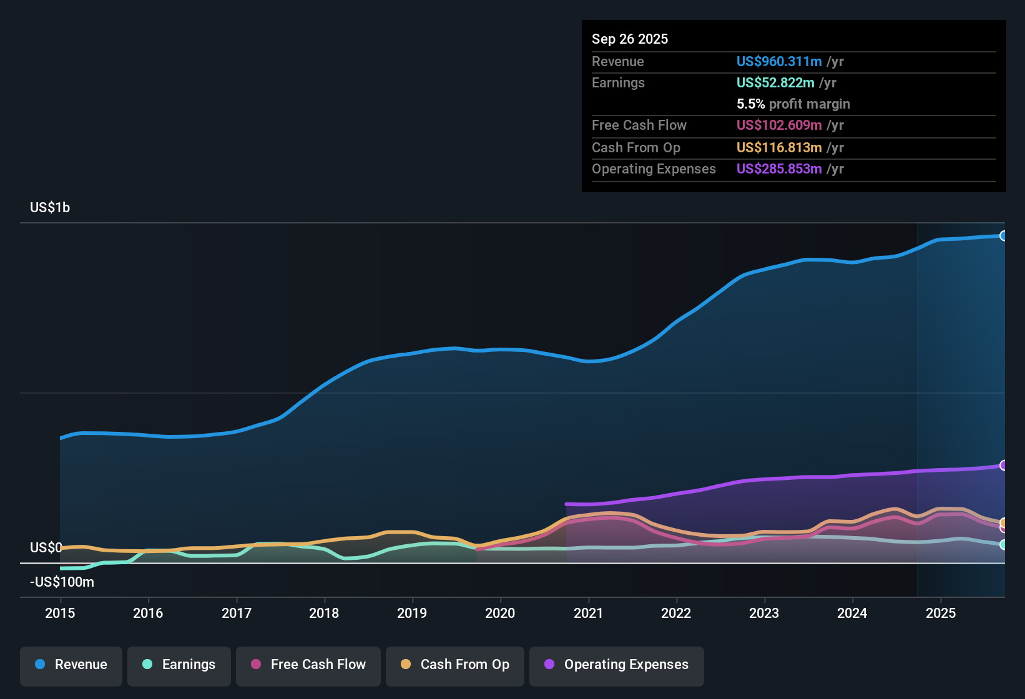Click the US$102.609m free cash flow value
This screenshot has width=1025, height=699.
pyautogui.click(x=779, y=125)
